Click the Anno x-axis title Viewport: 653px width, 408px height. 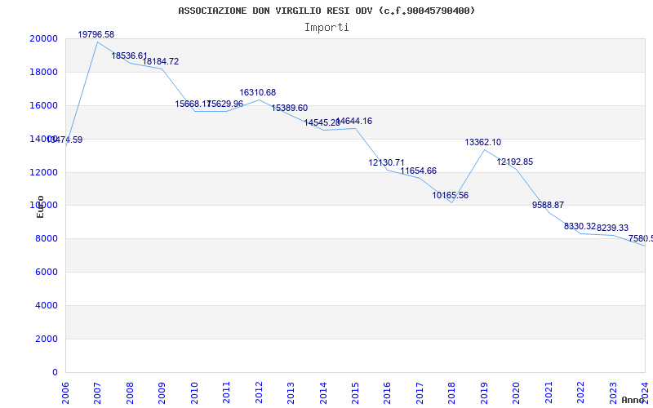633,400
